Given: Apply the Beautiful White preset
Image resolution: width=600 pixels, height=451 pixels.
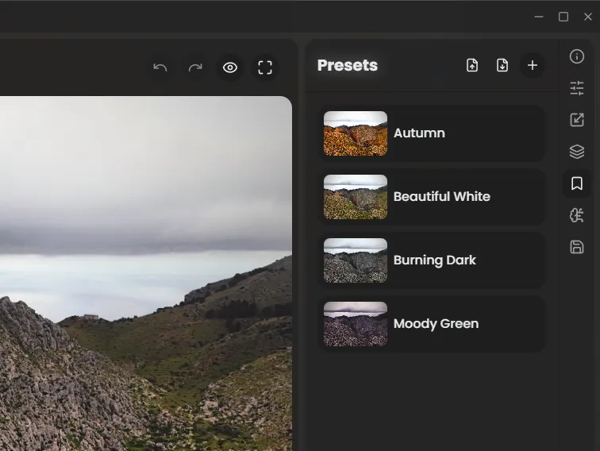Looking at the screenshot, I should pyautogui.click(x=431, y=197).
